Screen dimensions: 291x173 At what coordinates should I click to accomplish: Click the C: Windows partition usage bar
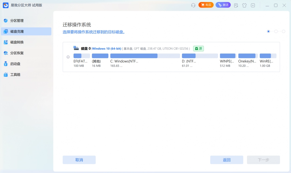(x=145, y=56)
